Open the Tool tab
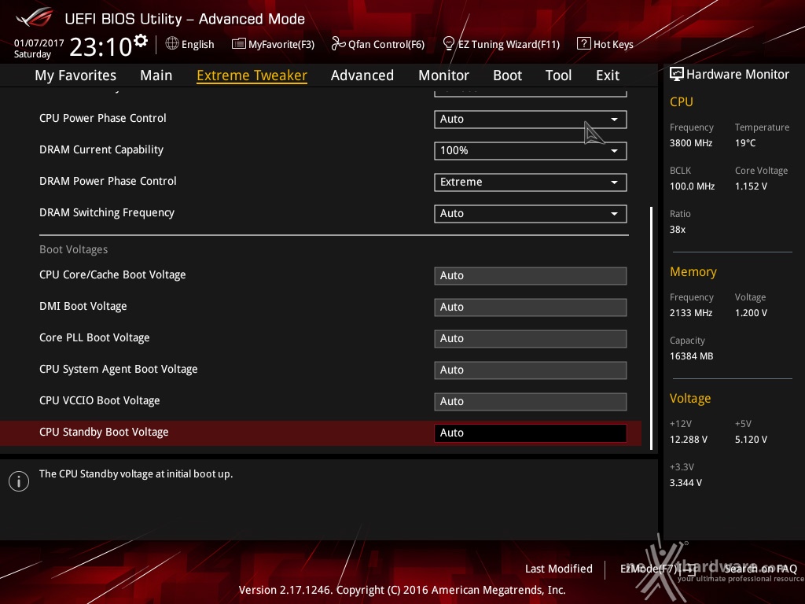The image size is (805, 604). (x=559, y=75)
